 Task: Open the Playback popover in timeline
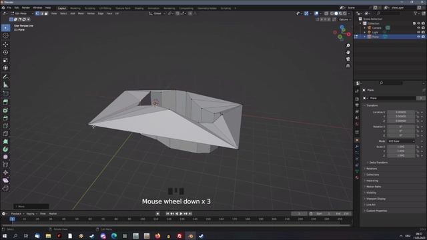click(17, 213)
